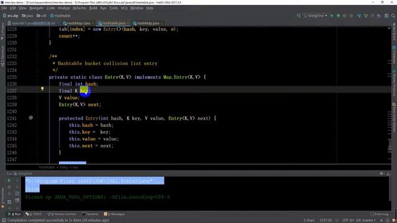Open Run panel settings gear
Viewport: 397px width, 223px height.
(381, 173)
